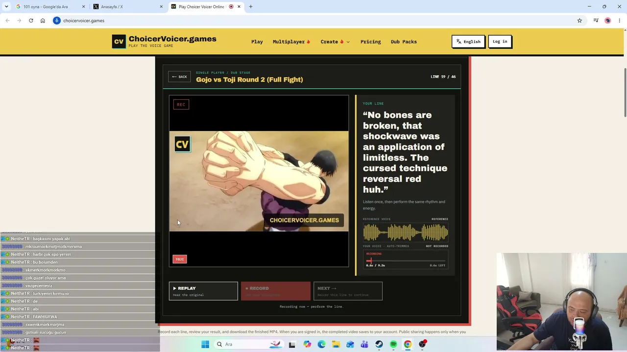Launch Copilot from the taskbar
Viewport: 627px width, 352px height.
307,344
